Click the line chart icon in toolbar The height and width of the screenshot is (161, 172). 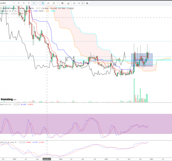pyautogui.click(x=48, y=3)
